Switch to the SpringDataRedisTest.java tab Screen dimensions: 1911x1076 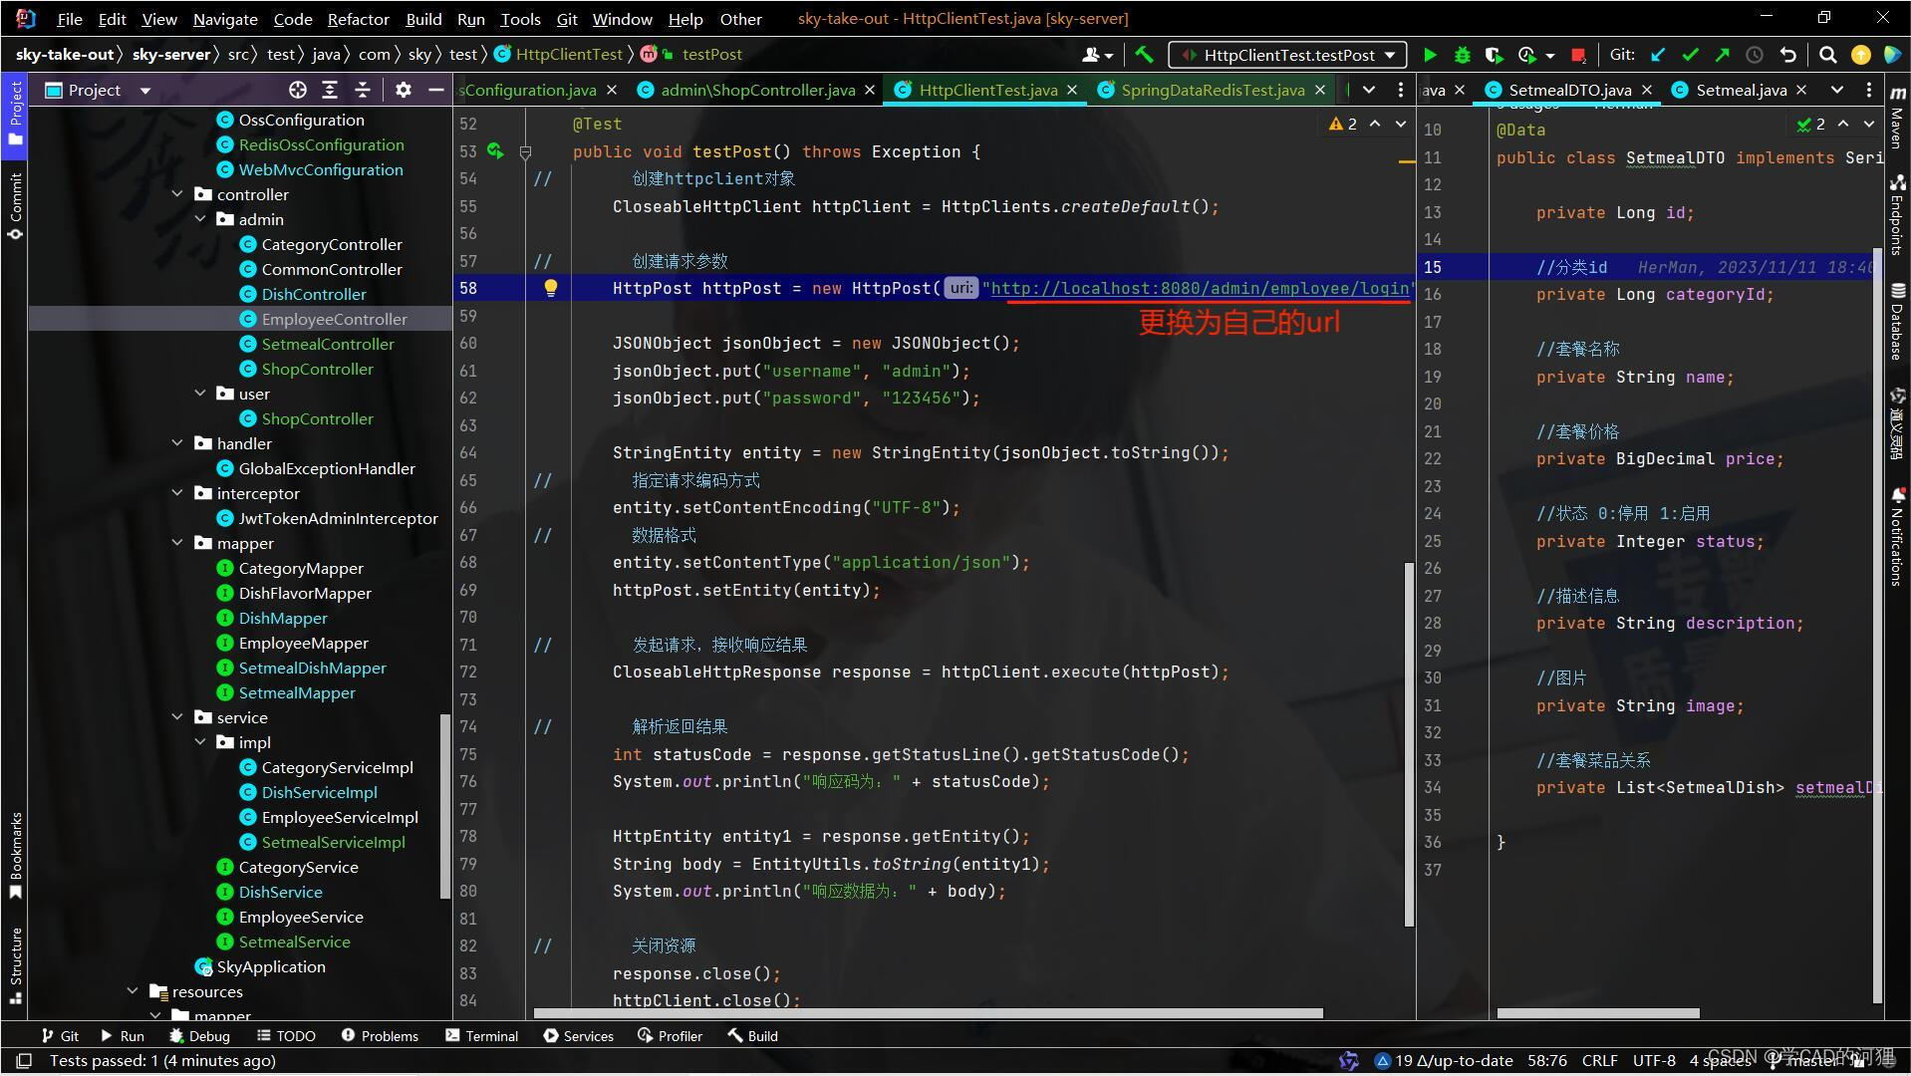tap(1213, 90)
